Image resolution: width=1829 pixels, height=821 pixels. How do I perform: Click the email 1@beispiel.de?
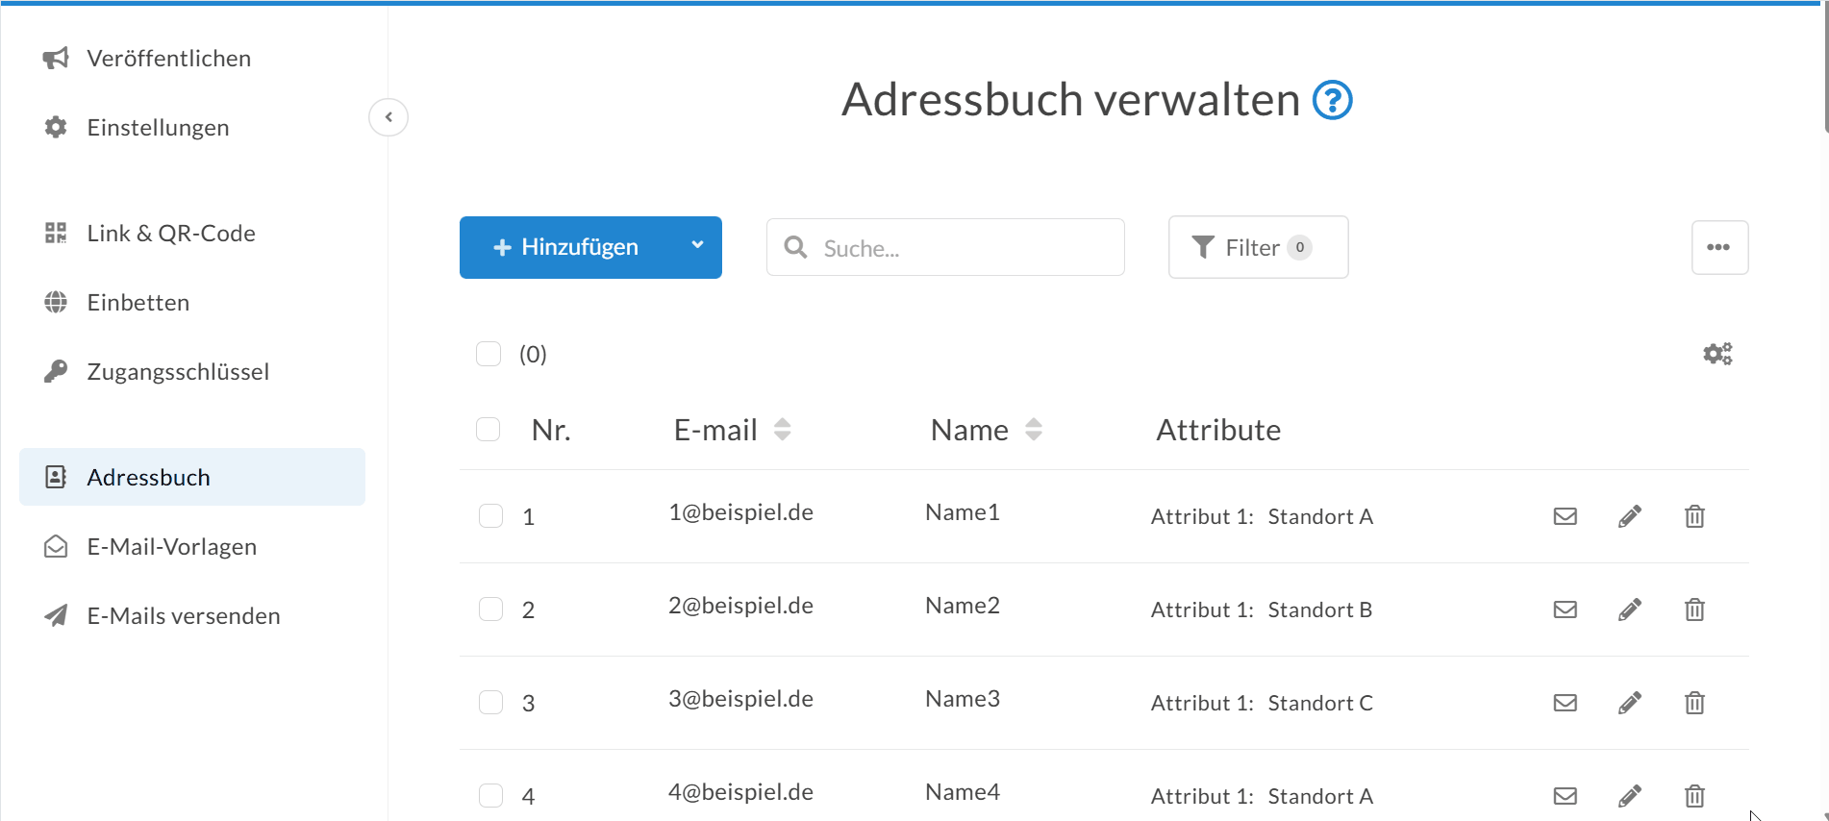point(740,512)
